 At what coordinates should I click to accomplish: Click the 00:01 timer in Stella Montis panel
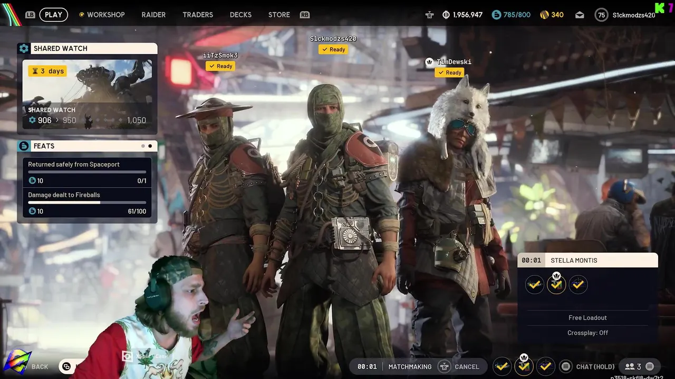point(532,261)
